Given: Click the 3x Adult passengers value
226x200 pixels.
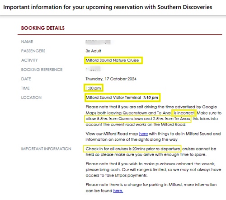Looking at the screenshot, I should (93, 51).
